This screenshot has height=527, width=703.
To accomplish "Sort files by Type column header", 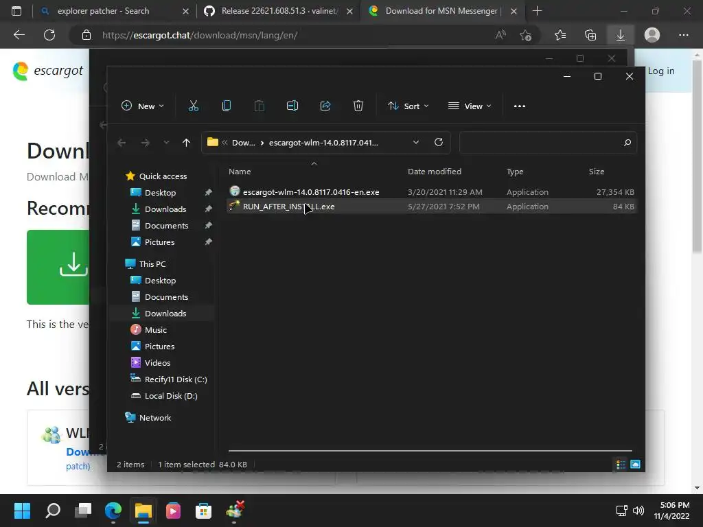I will point(515,172).
